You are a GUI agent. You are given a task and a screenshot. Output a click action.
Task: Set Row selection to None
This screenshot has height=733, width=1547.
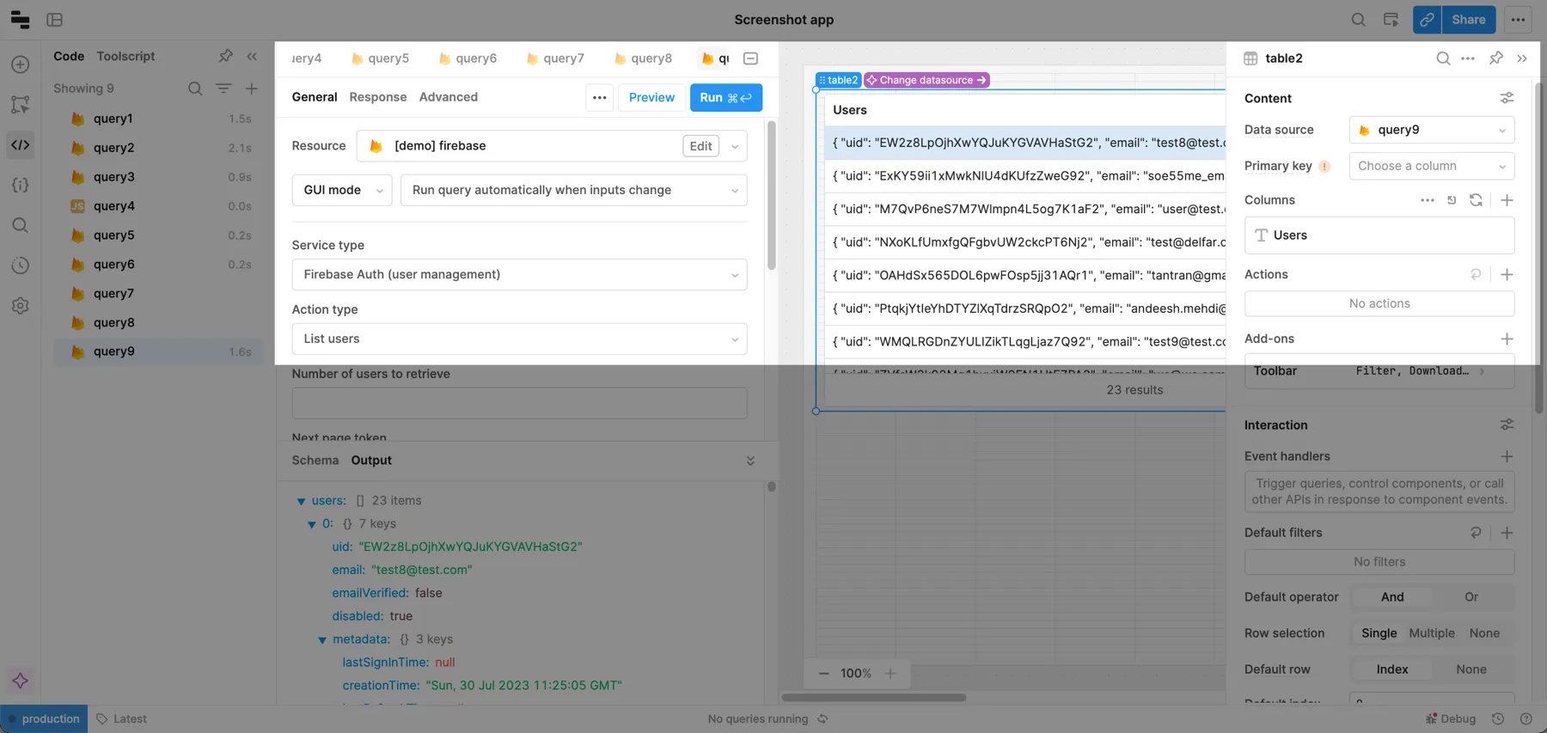[x=1484, y=633]
